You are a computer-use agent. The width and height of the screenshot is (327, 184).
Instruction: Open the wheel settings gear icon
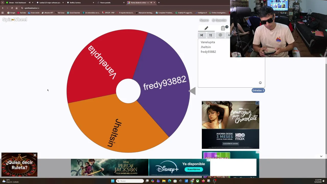[220, 35]
